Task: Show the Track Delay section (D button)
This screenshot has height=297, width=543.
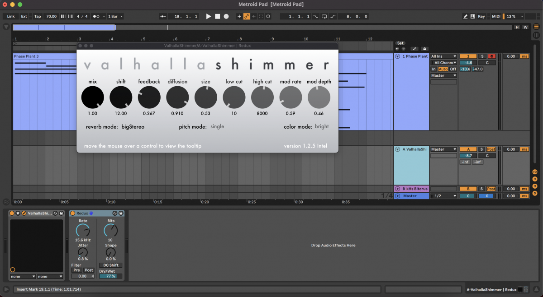Action: pos(535,193)
